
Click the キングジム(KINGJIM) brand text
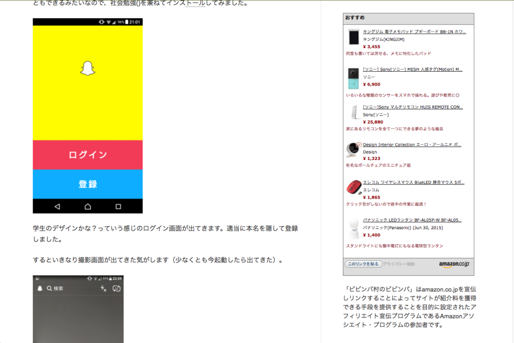point(383,39)
